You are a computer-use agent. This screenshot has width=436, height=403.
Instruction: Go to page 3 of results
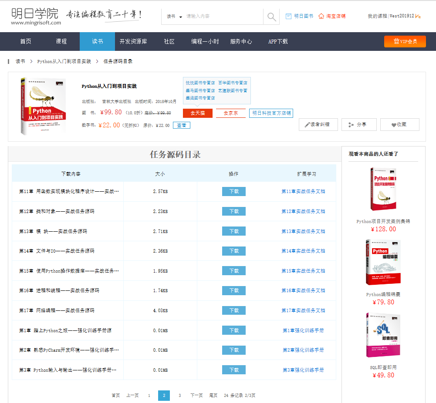pos(179,396)
